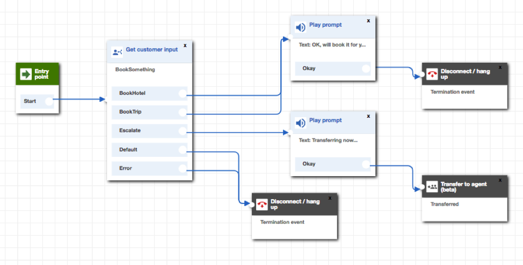523x265 pixels.
Task: Select the BookTrip branch row
Action: point(149,112)
